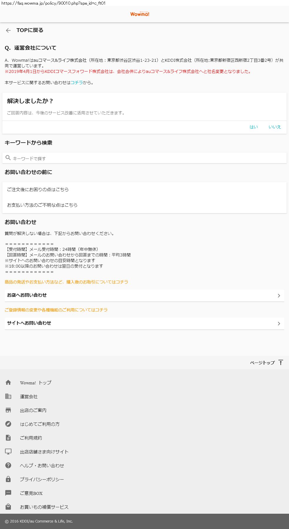Click the storefront icon beside 出店のご案内
This screenshot has height=529, width=289.
8,410
